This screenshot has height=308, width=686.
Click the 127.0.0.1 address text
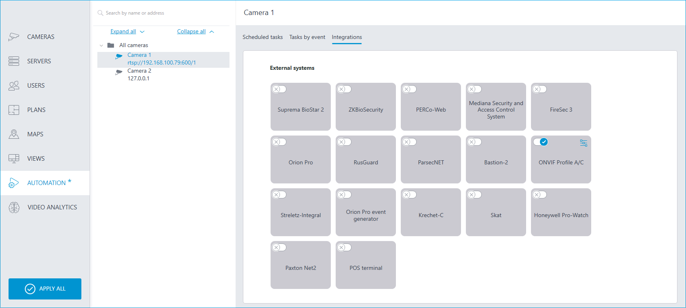(138, 78)
